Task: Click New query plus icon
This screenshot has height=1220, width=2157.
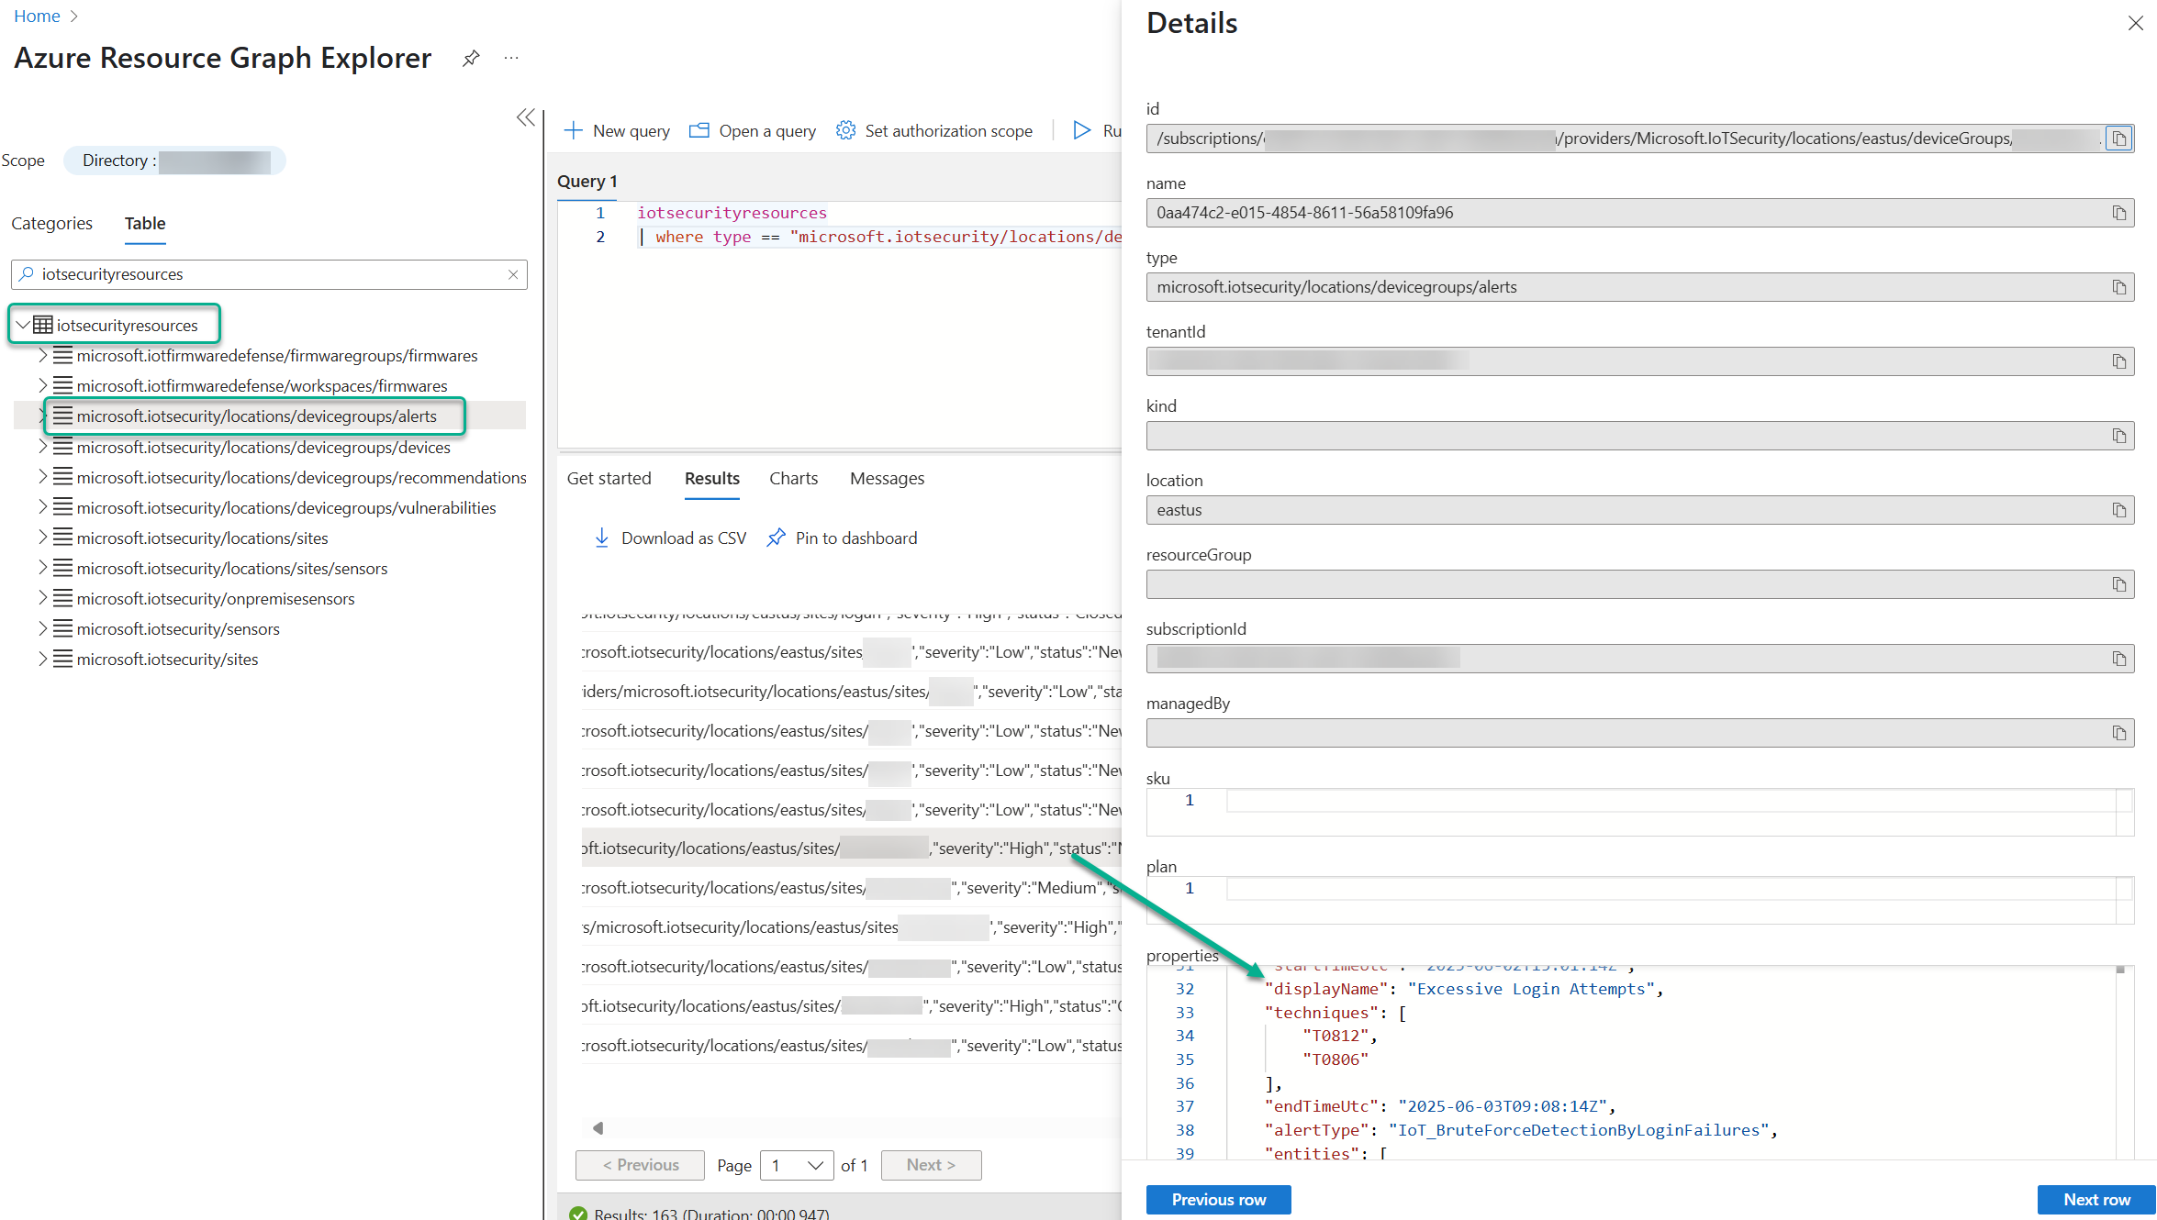Action: tap(574, 130)
